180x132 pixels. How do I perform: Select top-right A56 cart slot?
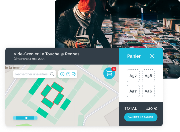click(x=148, y=76)
